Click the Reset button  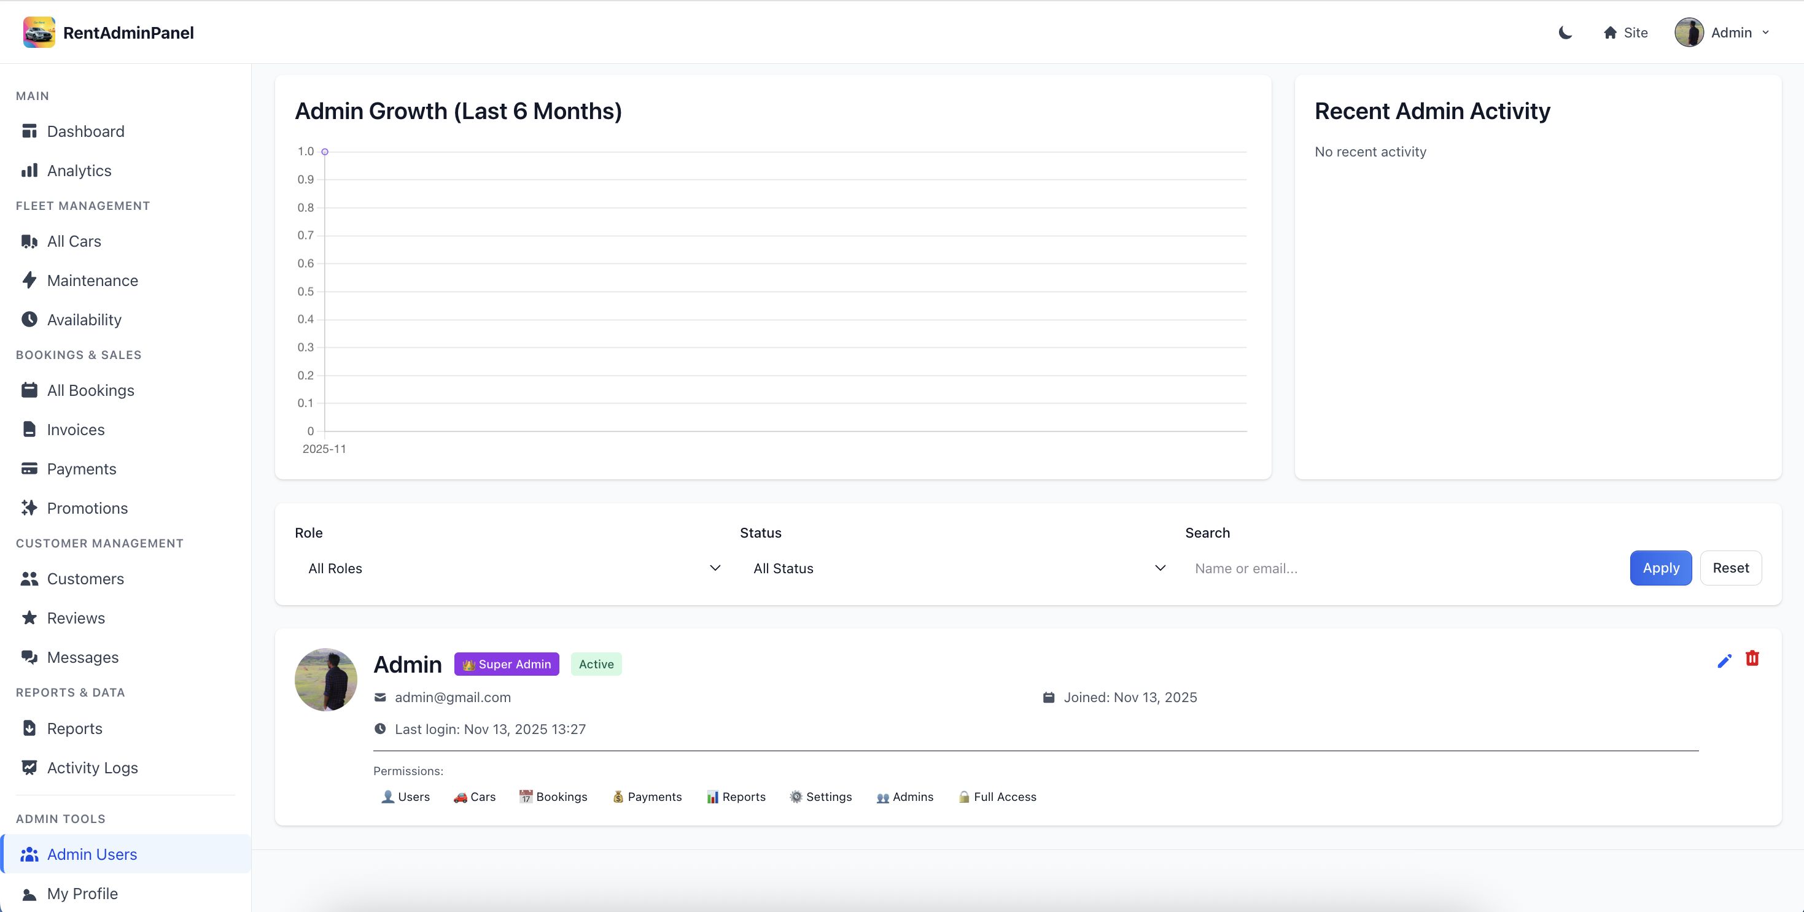[x=1730, y=568]
